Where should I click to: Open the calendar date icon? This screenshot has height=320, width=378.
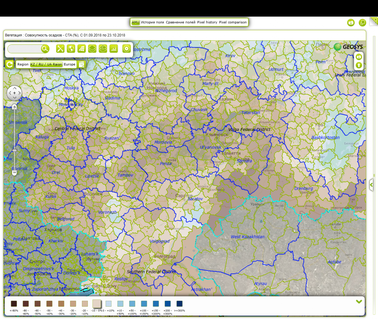pyautogui.click(x=82, y=64)
